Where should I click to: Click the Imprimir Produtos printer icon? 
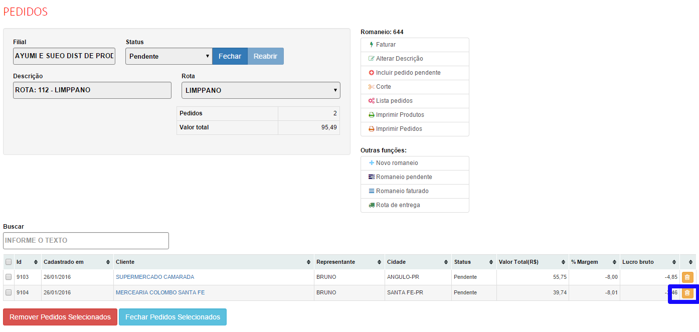pos(372,115)
